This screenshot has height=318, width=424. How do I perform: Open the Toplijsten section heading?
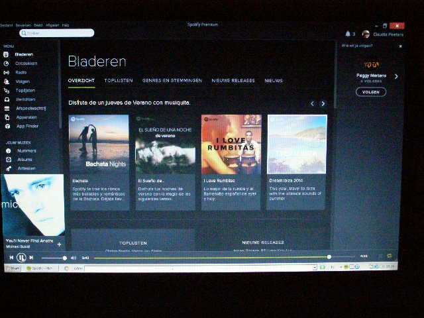[132, 243]
